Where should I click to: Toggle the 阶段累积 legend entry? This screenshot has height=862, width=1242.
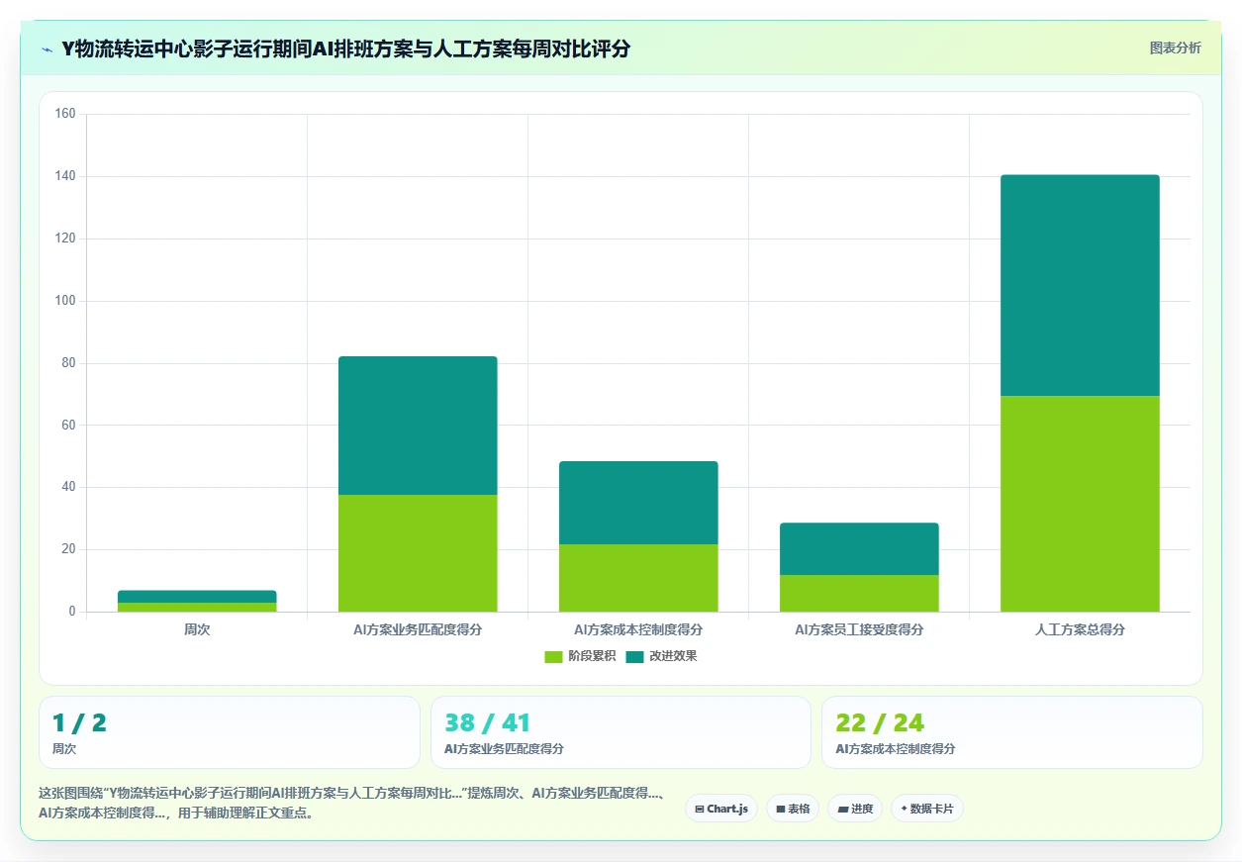[x=580, y=656]
